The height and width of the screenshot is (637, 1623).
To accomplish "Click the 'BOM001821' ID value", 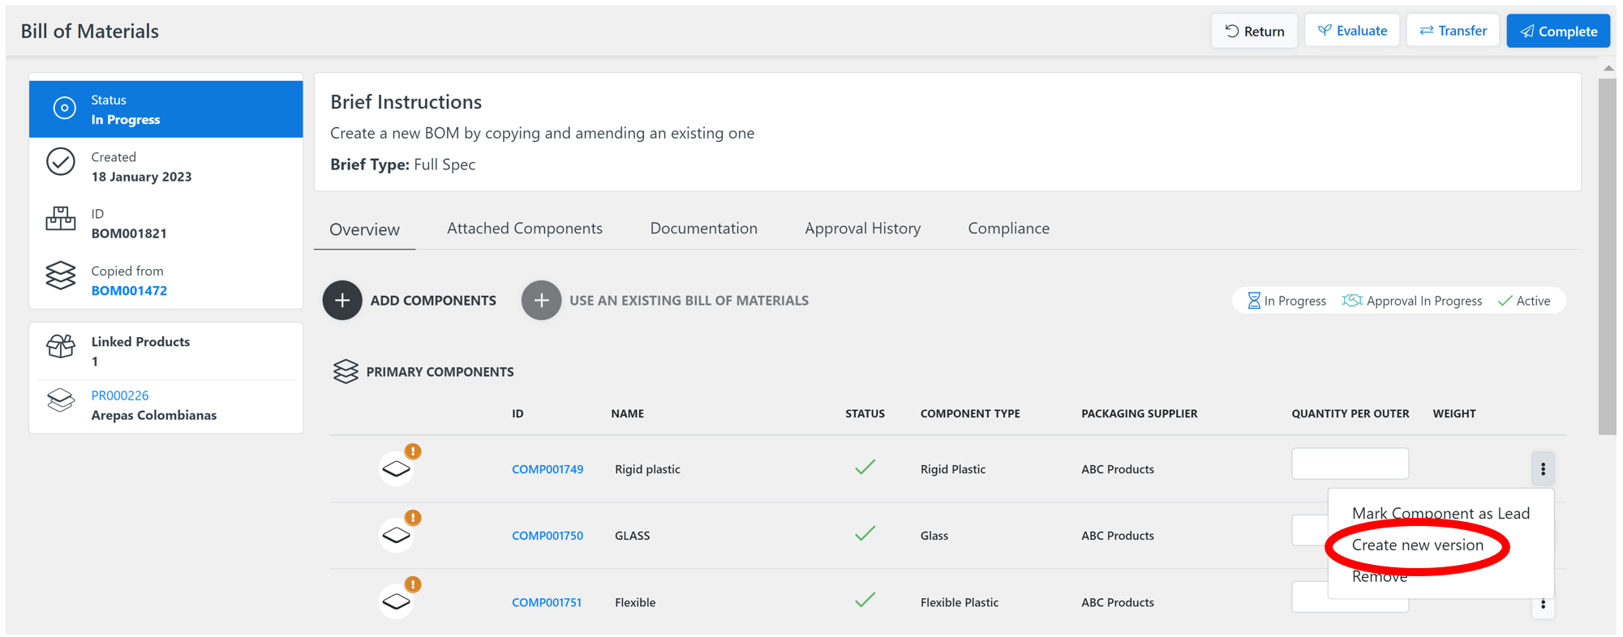I will [129, 233].
